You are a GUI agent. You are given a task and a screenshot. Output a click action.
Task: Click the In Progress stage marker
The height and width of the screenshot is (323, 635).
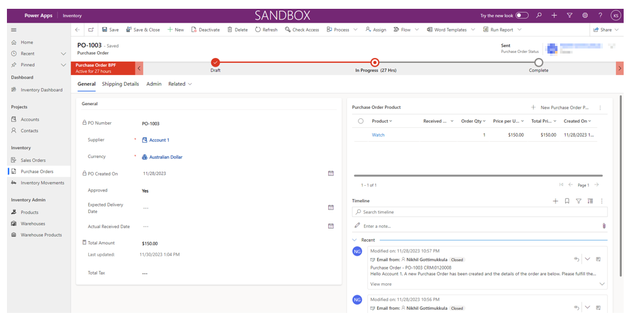(375, 62)
